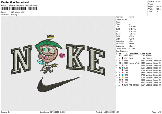Screen dimensions: 162x114
Task: Click the Colors value "11"
Action: click(x=156, y=4)
